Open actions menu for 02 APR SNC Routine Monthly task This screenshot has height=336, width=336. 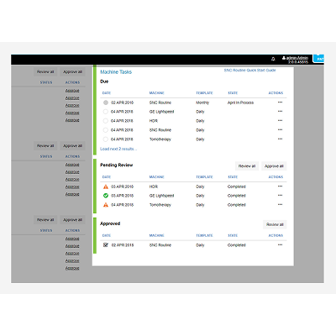pyautogui.click(x=280, y=102)
